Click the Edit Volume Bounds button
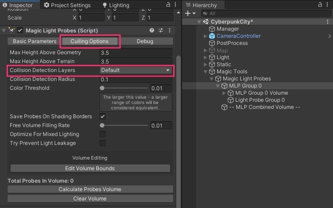The image size is (333, 208). point(90,168)
